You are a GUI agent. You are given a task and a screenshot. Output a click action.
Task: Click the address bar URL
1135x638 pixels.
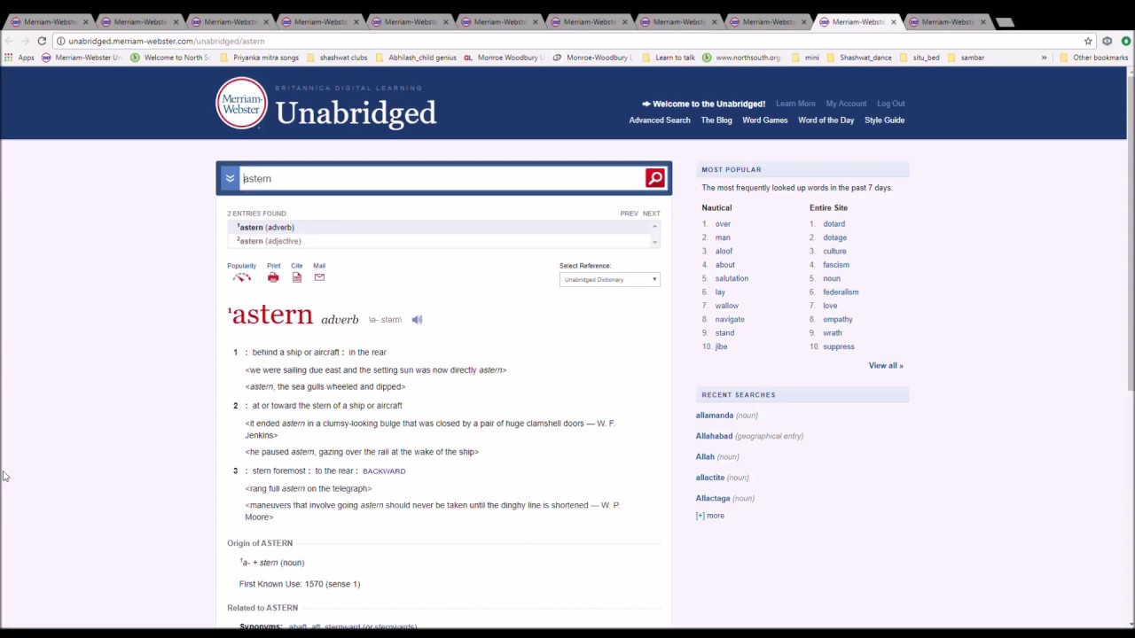point(166,41)
